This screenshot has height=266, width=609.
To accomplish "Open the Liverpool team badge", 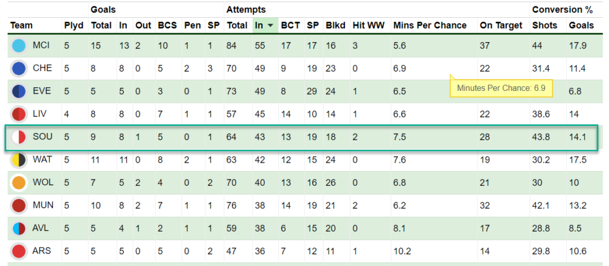I will pos(18,114).
